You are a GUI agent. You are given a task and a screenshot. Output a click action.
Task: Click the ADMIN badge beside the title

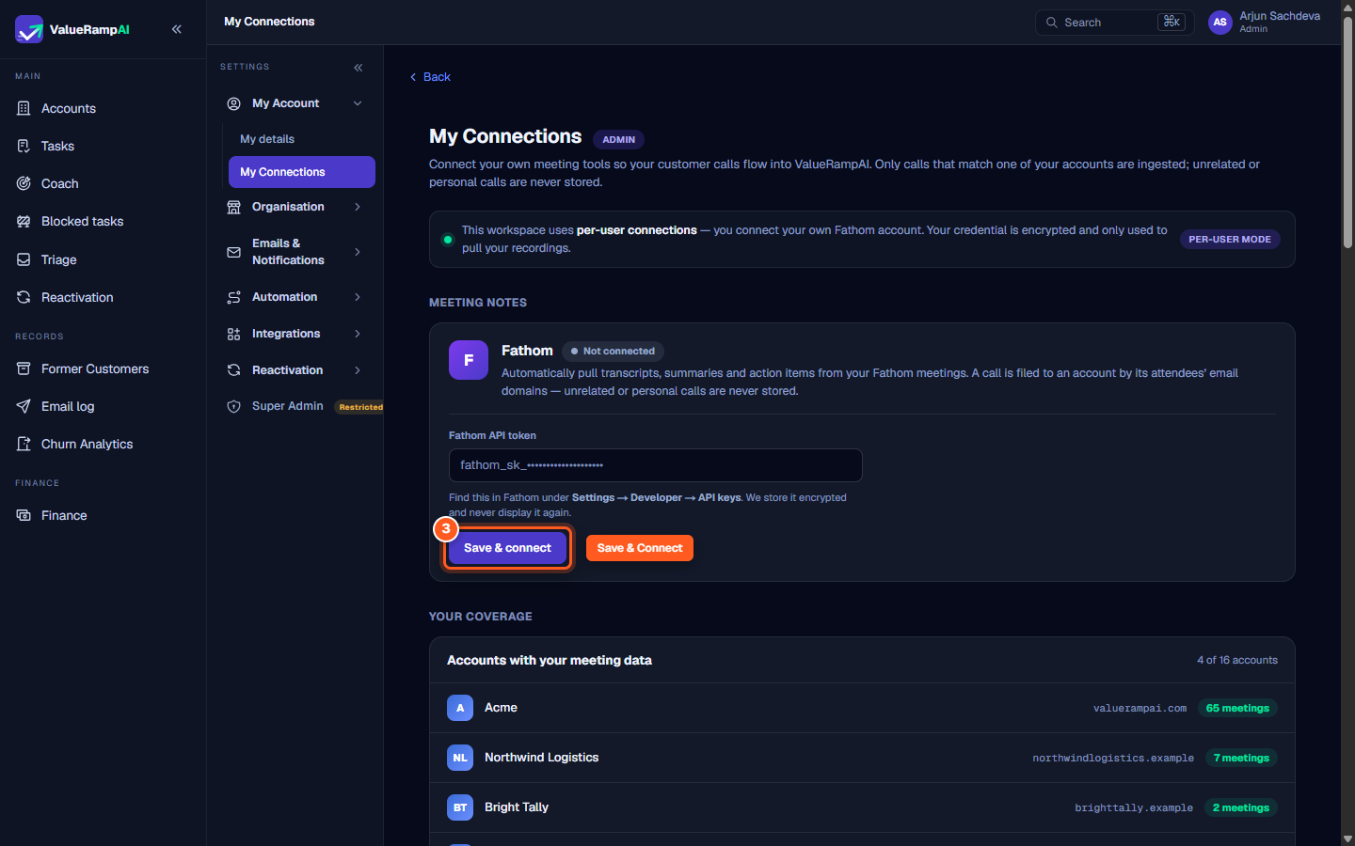[x=618, y=139]
